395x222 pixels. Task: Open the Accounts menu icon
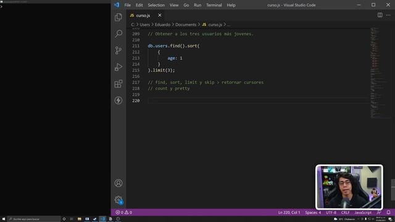click(x=118, y=183)
